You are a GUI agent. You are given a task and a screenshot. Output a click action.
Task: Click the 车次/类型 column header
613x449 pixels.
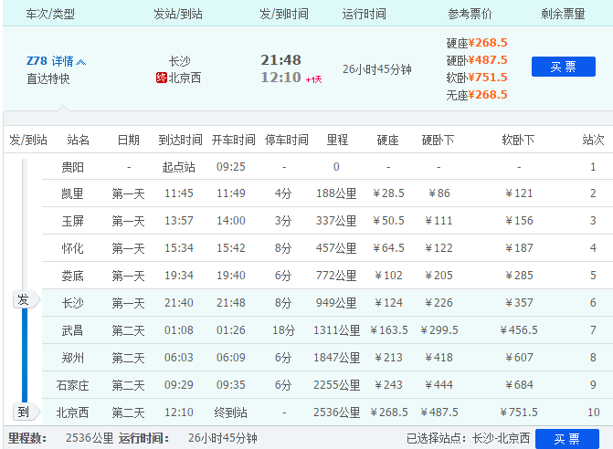(x=50, y=15)
